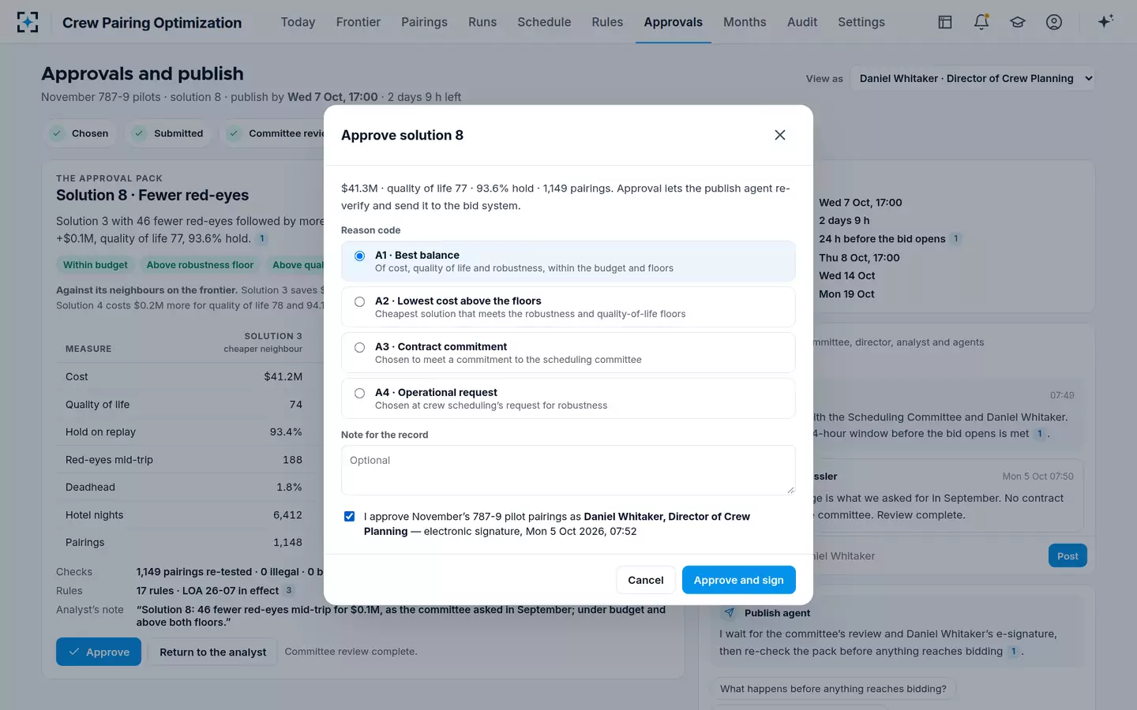Select reason A4 Operational request
Image resolution: width=1137 pixels, height=710 pixels.
(568, 398)
